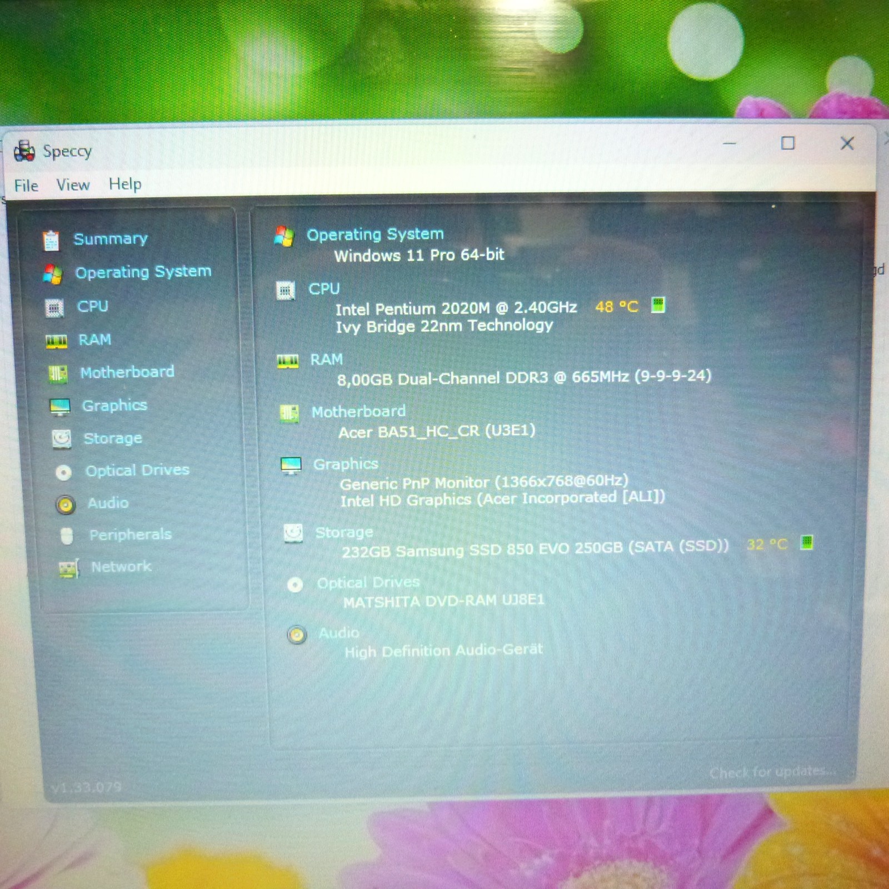Show the Storage section from sidebar
Screen dimensions: 889x889
tap(113, 438)
